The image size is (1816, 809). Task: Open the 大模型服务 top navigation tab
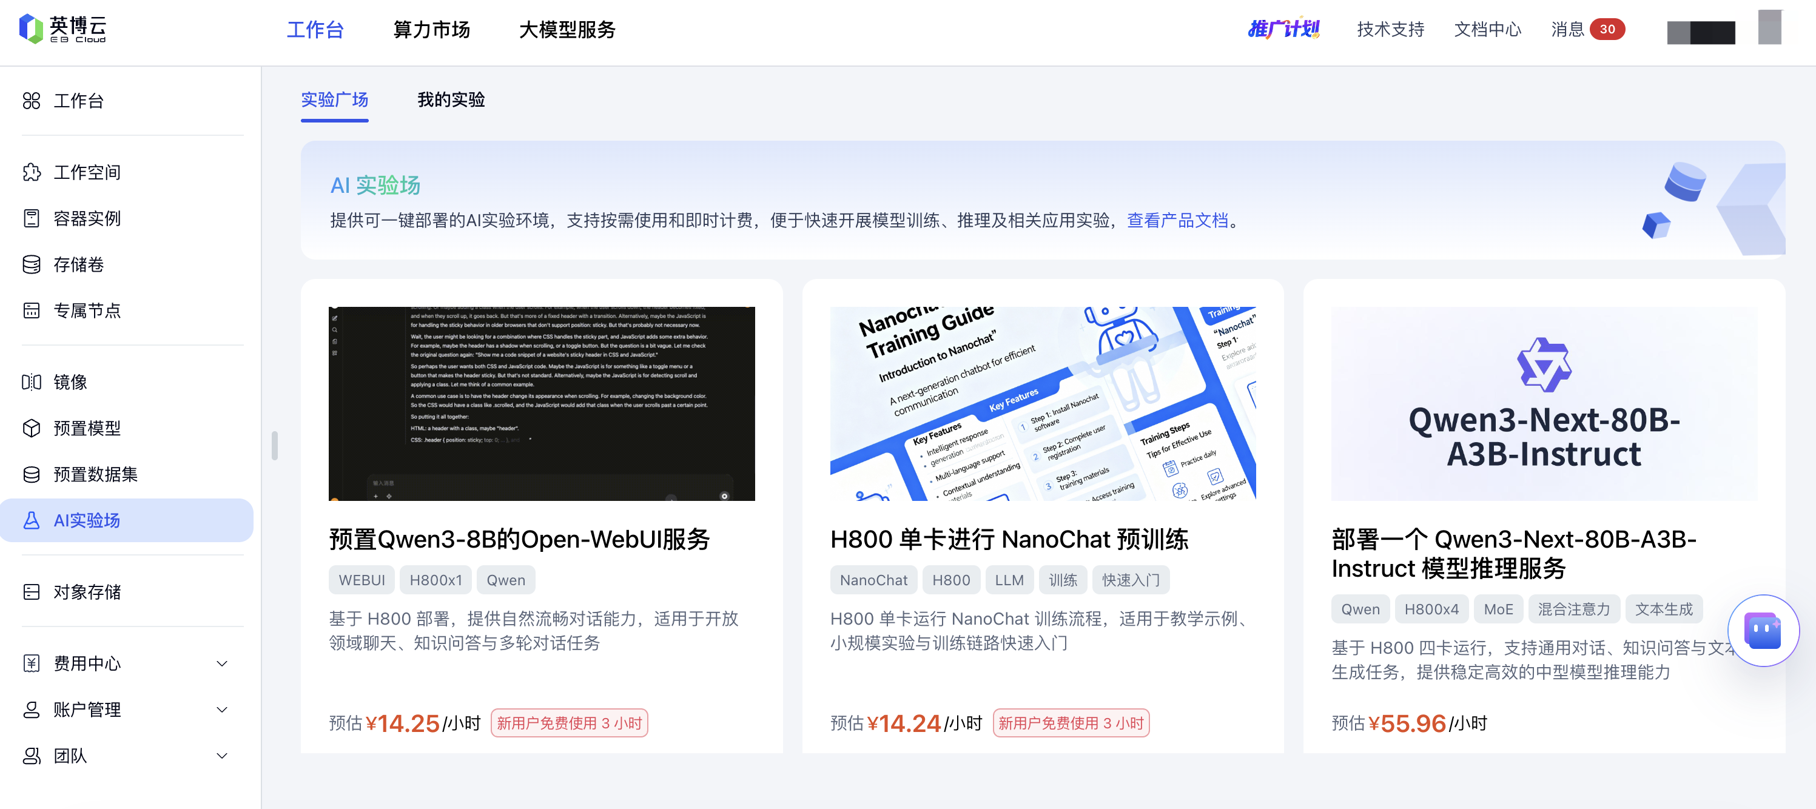point(568,30)
